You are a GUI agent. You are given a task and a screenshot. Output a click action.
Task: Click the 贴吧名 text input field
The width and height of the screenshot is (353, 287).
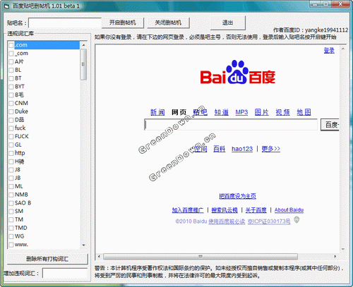pos(65,23)
